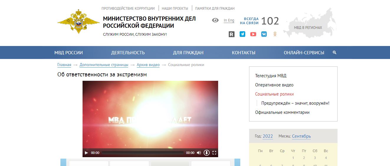
Task: Open the Odnoklassniki social icon
Action: point(275,34)
